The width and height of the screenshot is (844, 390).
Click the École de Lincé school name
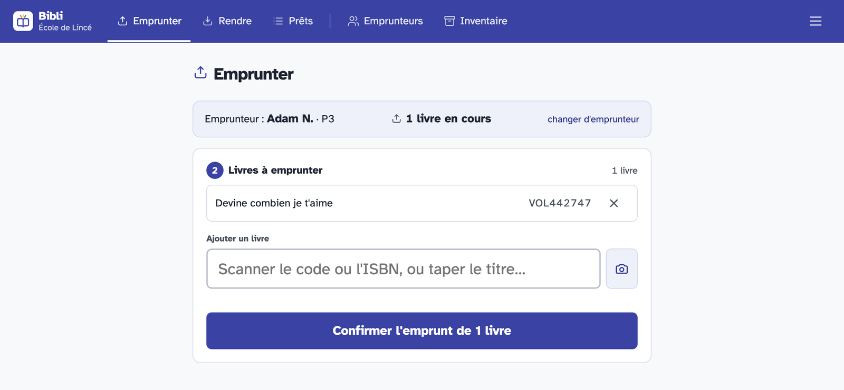(x=65, y=27)
